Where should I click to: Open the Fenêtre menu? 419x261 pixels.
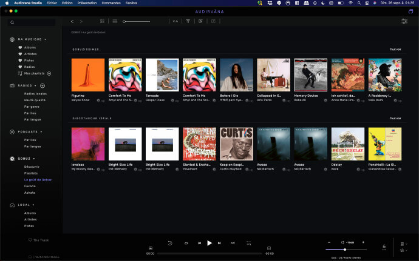(131, 3)
